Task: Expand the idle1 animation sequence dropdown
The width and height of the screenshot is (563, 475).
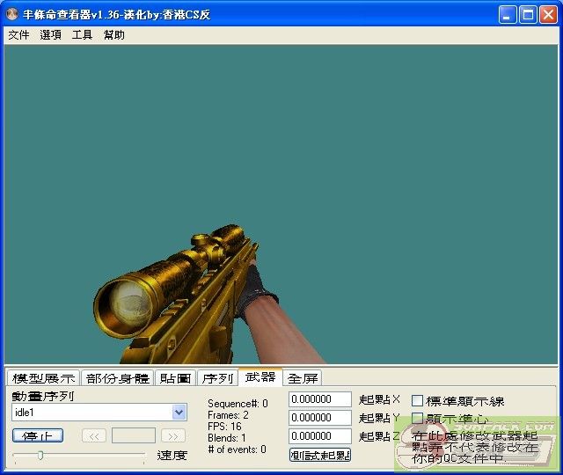Action: tap(179, 413)
